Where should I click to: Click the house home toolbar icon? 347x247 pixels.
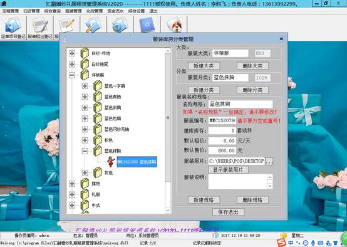[x=174, y=25]
